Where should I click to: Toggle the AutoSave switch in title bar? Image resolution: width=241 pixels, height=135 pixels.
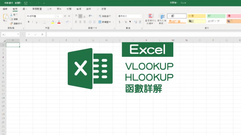coord(18,3)
